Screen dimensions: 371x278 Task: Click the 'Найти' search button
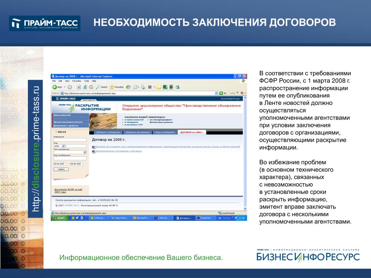click(61, 169)
